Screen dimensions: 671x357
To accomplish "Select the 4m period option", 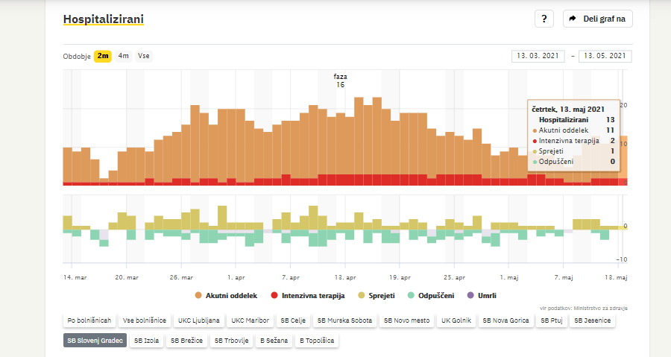I will [x=123, y=56].
